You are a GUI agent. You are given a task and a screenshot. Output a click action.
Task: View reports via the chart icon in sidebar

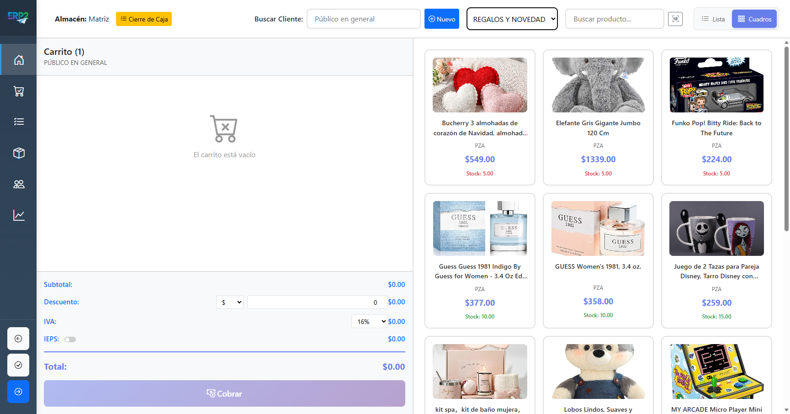coord(18,215)
